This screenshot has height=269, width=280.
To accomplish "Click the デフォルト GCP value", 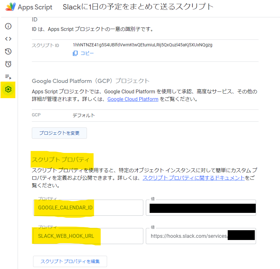I will click(x=83, y=115).
